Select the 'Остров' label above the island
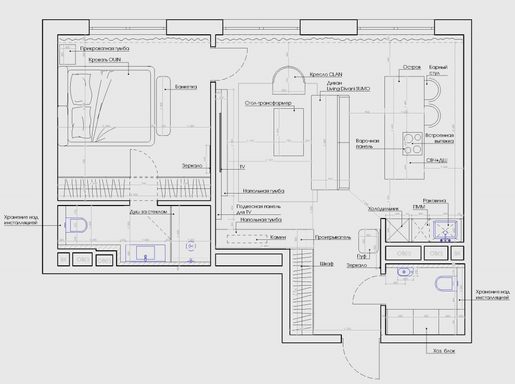Image resolution: width=515 pixels, height=384 pixels. click(x=412, y=67)
